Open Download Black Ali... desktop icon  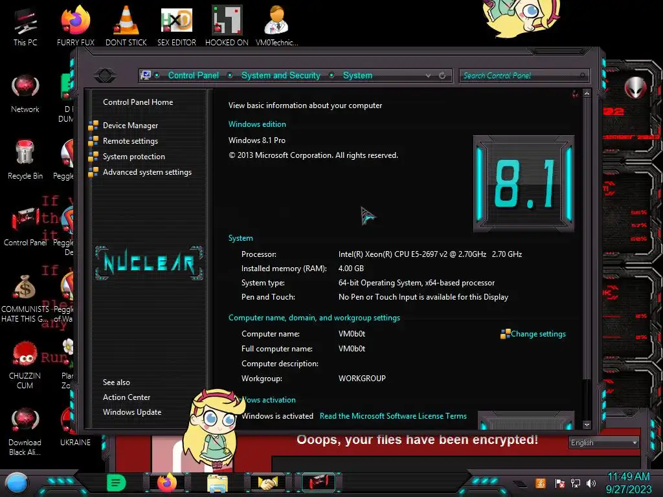pyautogui.click(x=25, y=432)
